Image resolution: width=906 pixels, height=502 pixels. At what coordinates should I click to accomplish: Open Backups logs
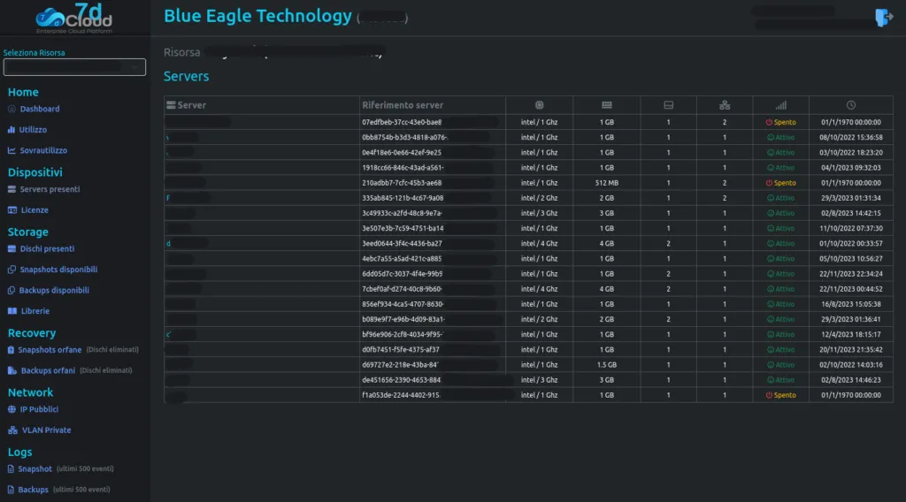(33, 490)
